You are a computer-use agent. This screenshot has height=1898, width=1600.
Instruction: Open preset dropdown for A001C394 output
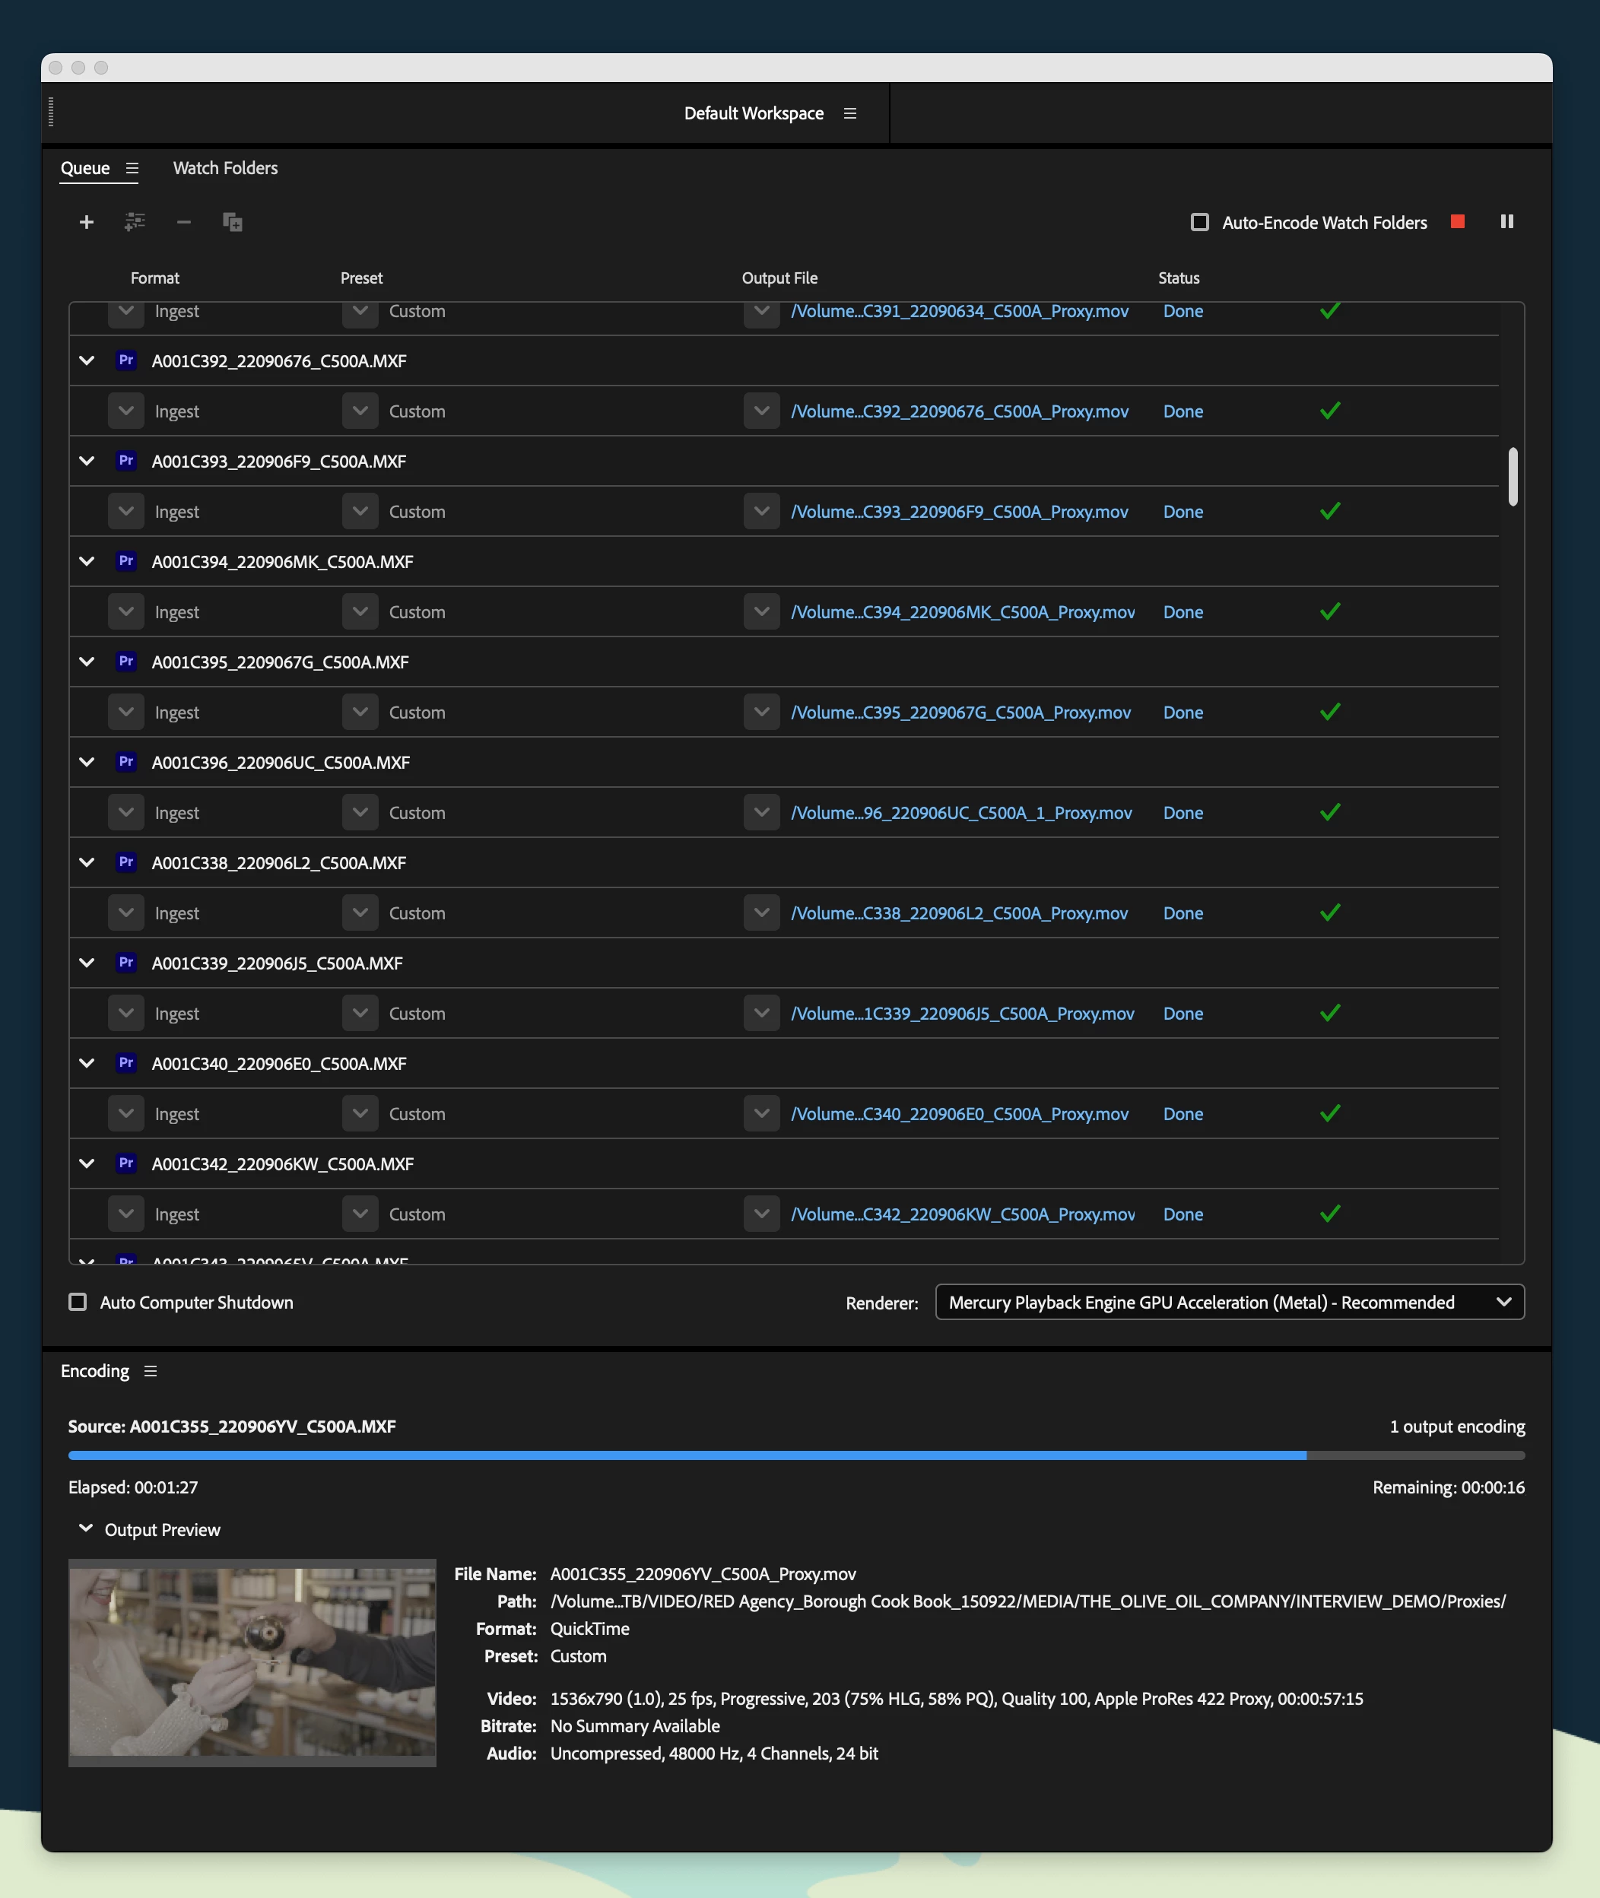click(x=360, y=612)
